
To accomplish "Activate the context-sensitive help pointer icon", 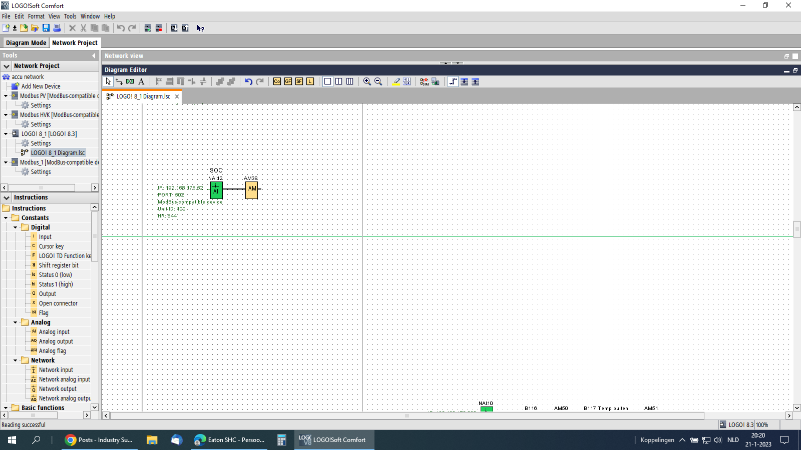I will (201, 28).
